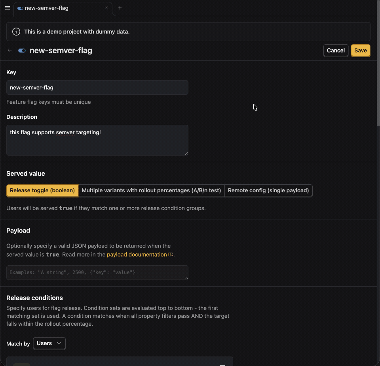Image resolution: width=380 pixels, height=366 pixels.
Task: Open the Match by Users dropdown
Action: (49, 343)
